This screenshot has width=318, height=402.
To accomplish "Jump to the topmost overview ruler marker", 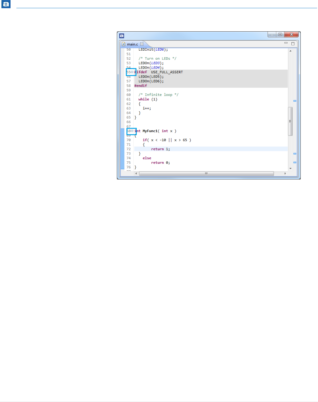I will pyautogui.click(x=295, y=101).
